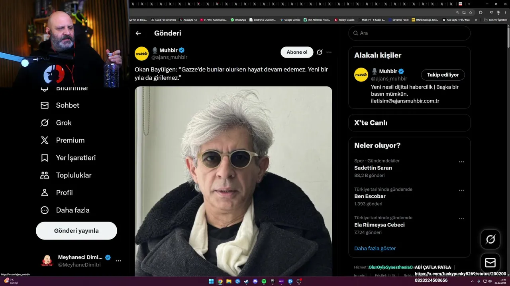The width and height of the screenshot is (510, 286).
Task: Open the Grok icon next to Abone ol
Action: [x=320, y=52]
